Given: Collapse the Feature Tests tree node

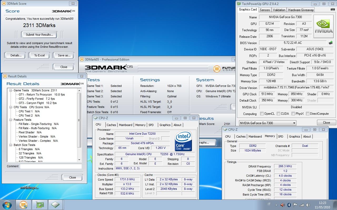Looking at the screenshot, I should [x=11, y=120].
